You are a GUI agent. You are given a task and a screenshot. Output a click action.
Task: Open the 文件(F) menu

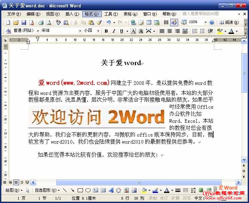tap(14, 14)
